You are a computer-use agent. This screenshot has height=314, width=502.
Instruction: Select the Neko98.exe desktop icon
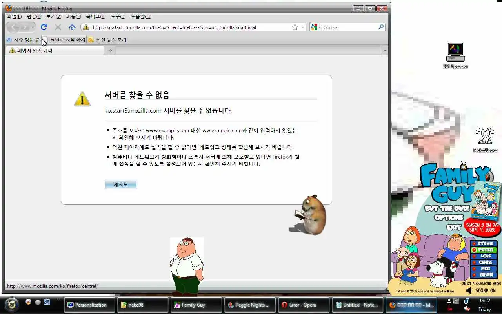(x=485, y=140)
